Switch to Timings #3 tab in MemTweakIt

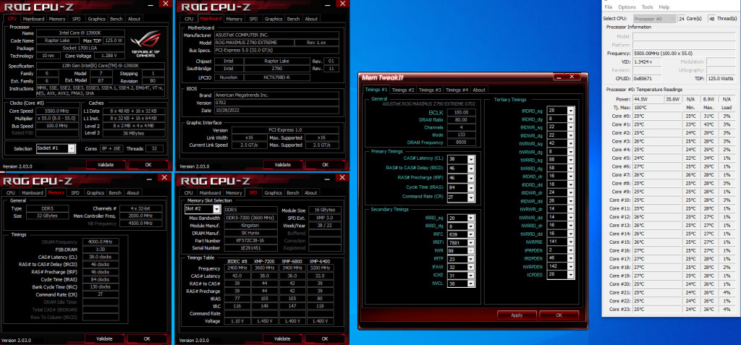[430, 90]
